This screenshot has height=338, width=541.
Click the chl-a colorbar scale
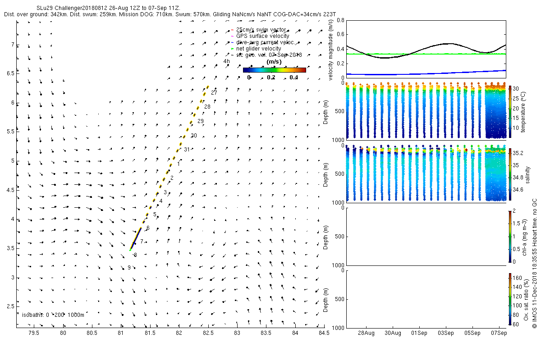pos(510,236)
